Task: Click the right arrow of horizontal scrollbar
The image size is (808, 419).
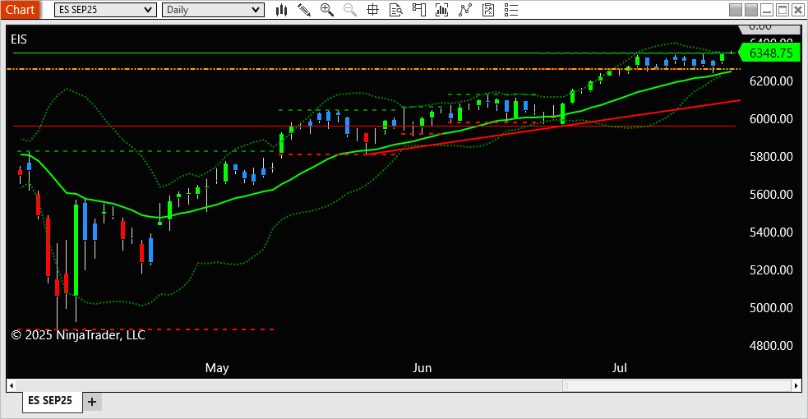Action: pos(796,385)
